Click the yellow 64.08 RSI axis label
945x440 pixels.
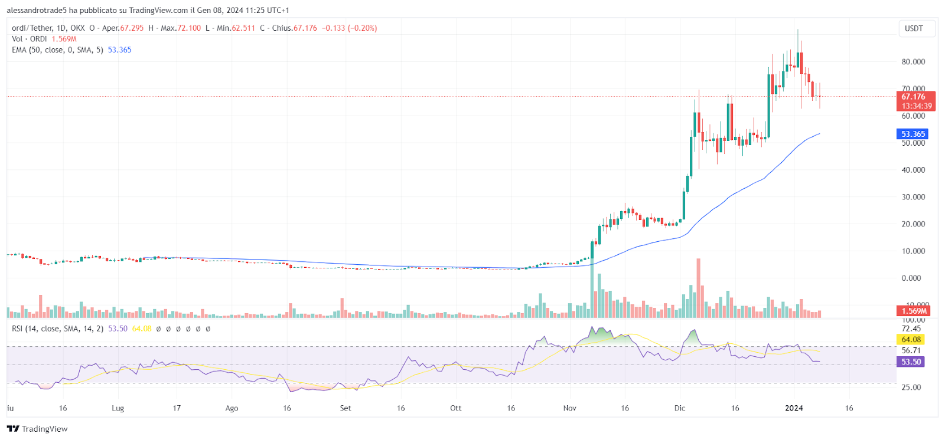coord(911,339)
